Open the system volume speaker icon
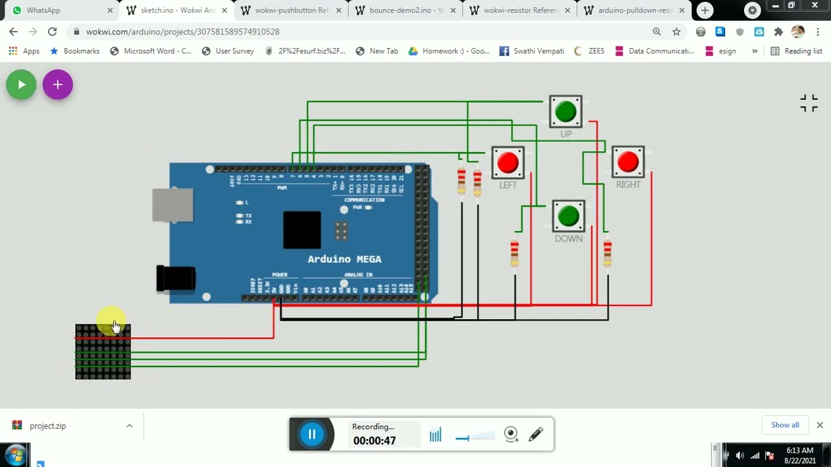Screen dimensions: 831x467 click(739, 455)
